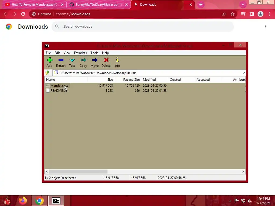This screenshot has width=275, height=206.
Task: Click the Extract toolbar icon
Action: tap(61, 62)
